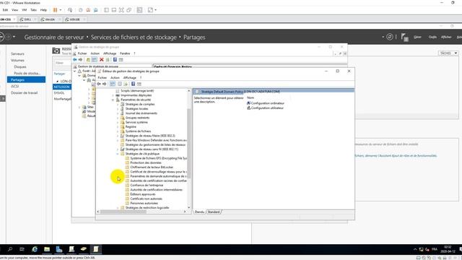This screenshot has width=462, height=260.
Task: Select Éditeurs approuvés tree item
Action: click(143, 194)
